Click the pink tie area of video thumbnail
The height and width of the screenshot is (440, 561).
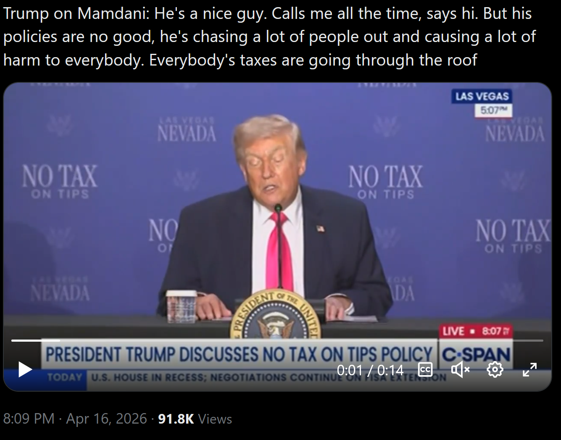tap(277, 252)
